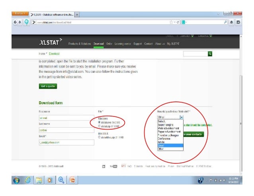Click the magnifier in the browser search box
The image size is (254, 196).
click(x=225, y=22)
